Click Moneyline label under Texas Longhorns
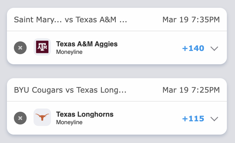 (69, 122)
